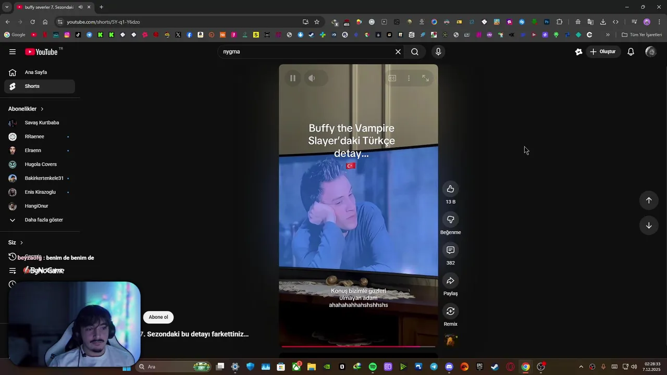Open the Short's three-dot more menu

pos(409,78)
